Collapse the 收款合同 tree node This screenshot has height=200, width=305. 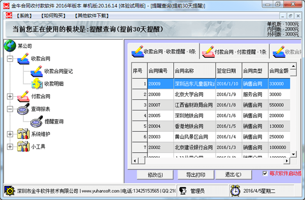(x=10, y=59)
